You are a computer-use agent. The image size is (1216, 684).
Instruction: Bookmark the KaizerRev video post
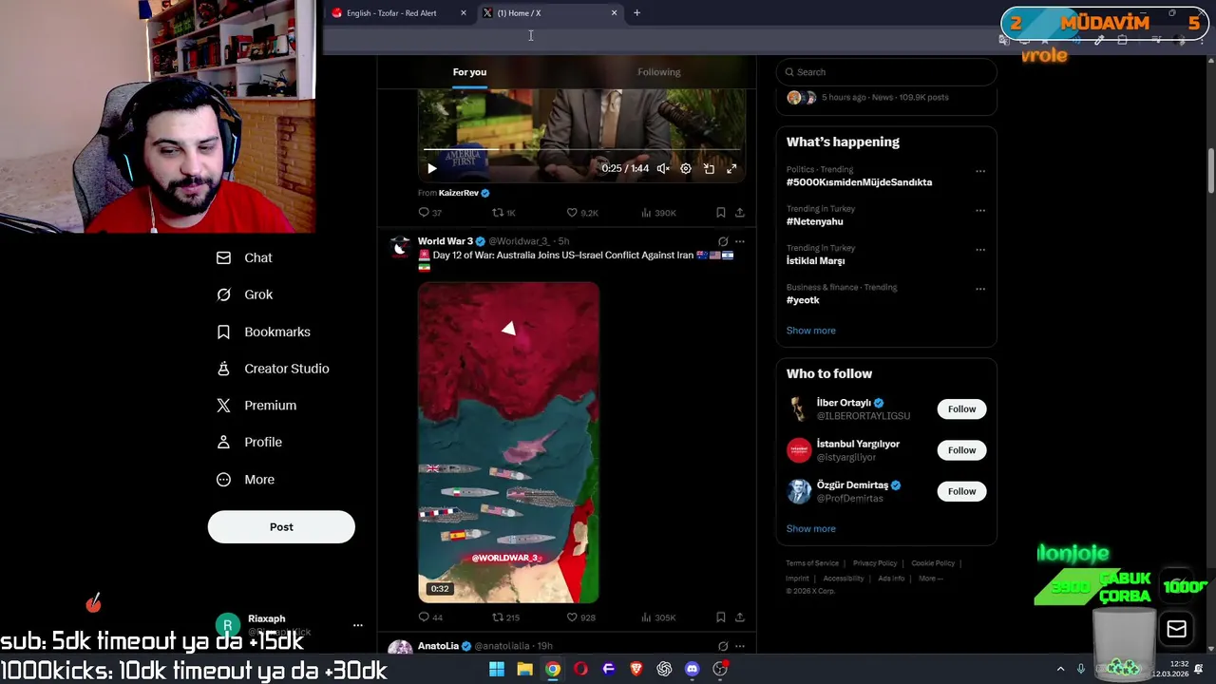pos(721,213)
